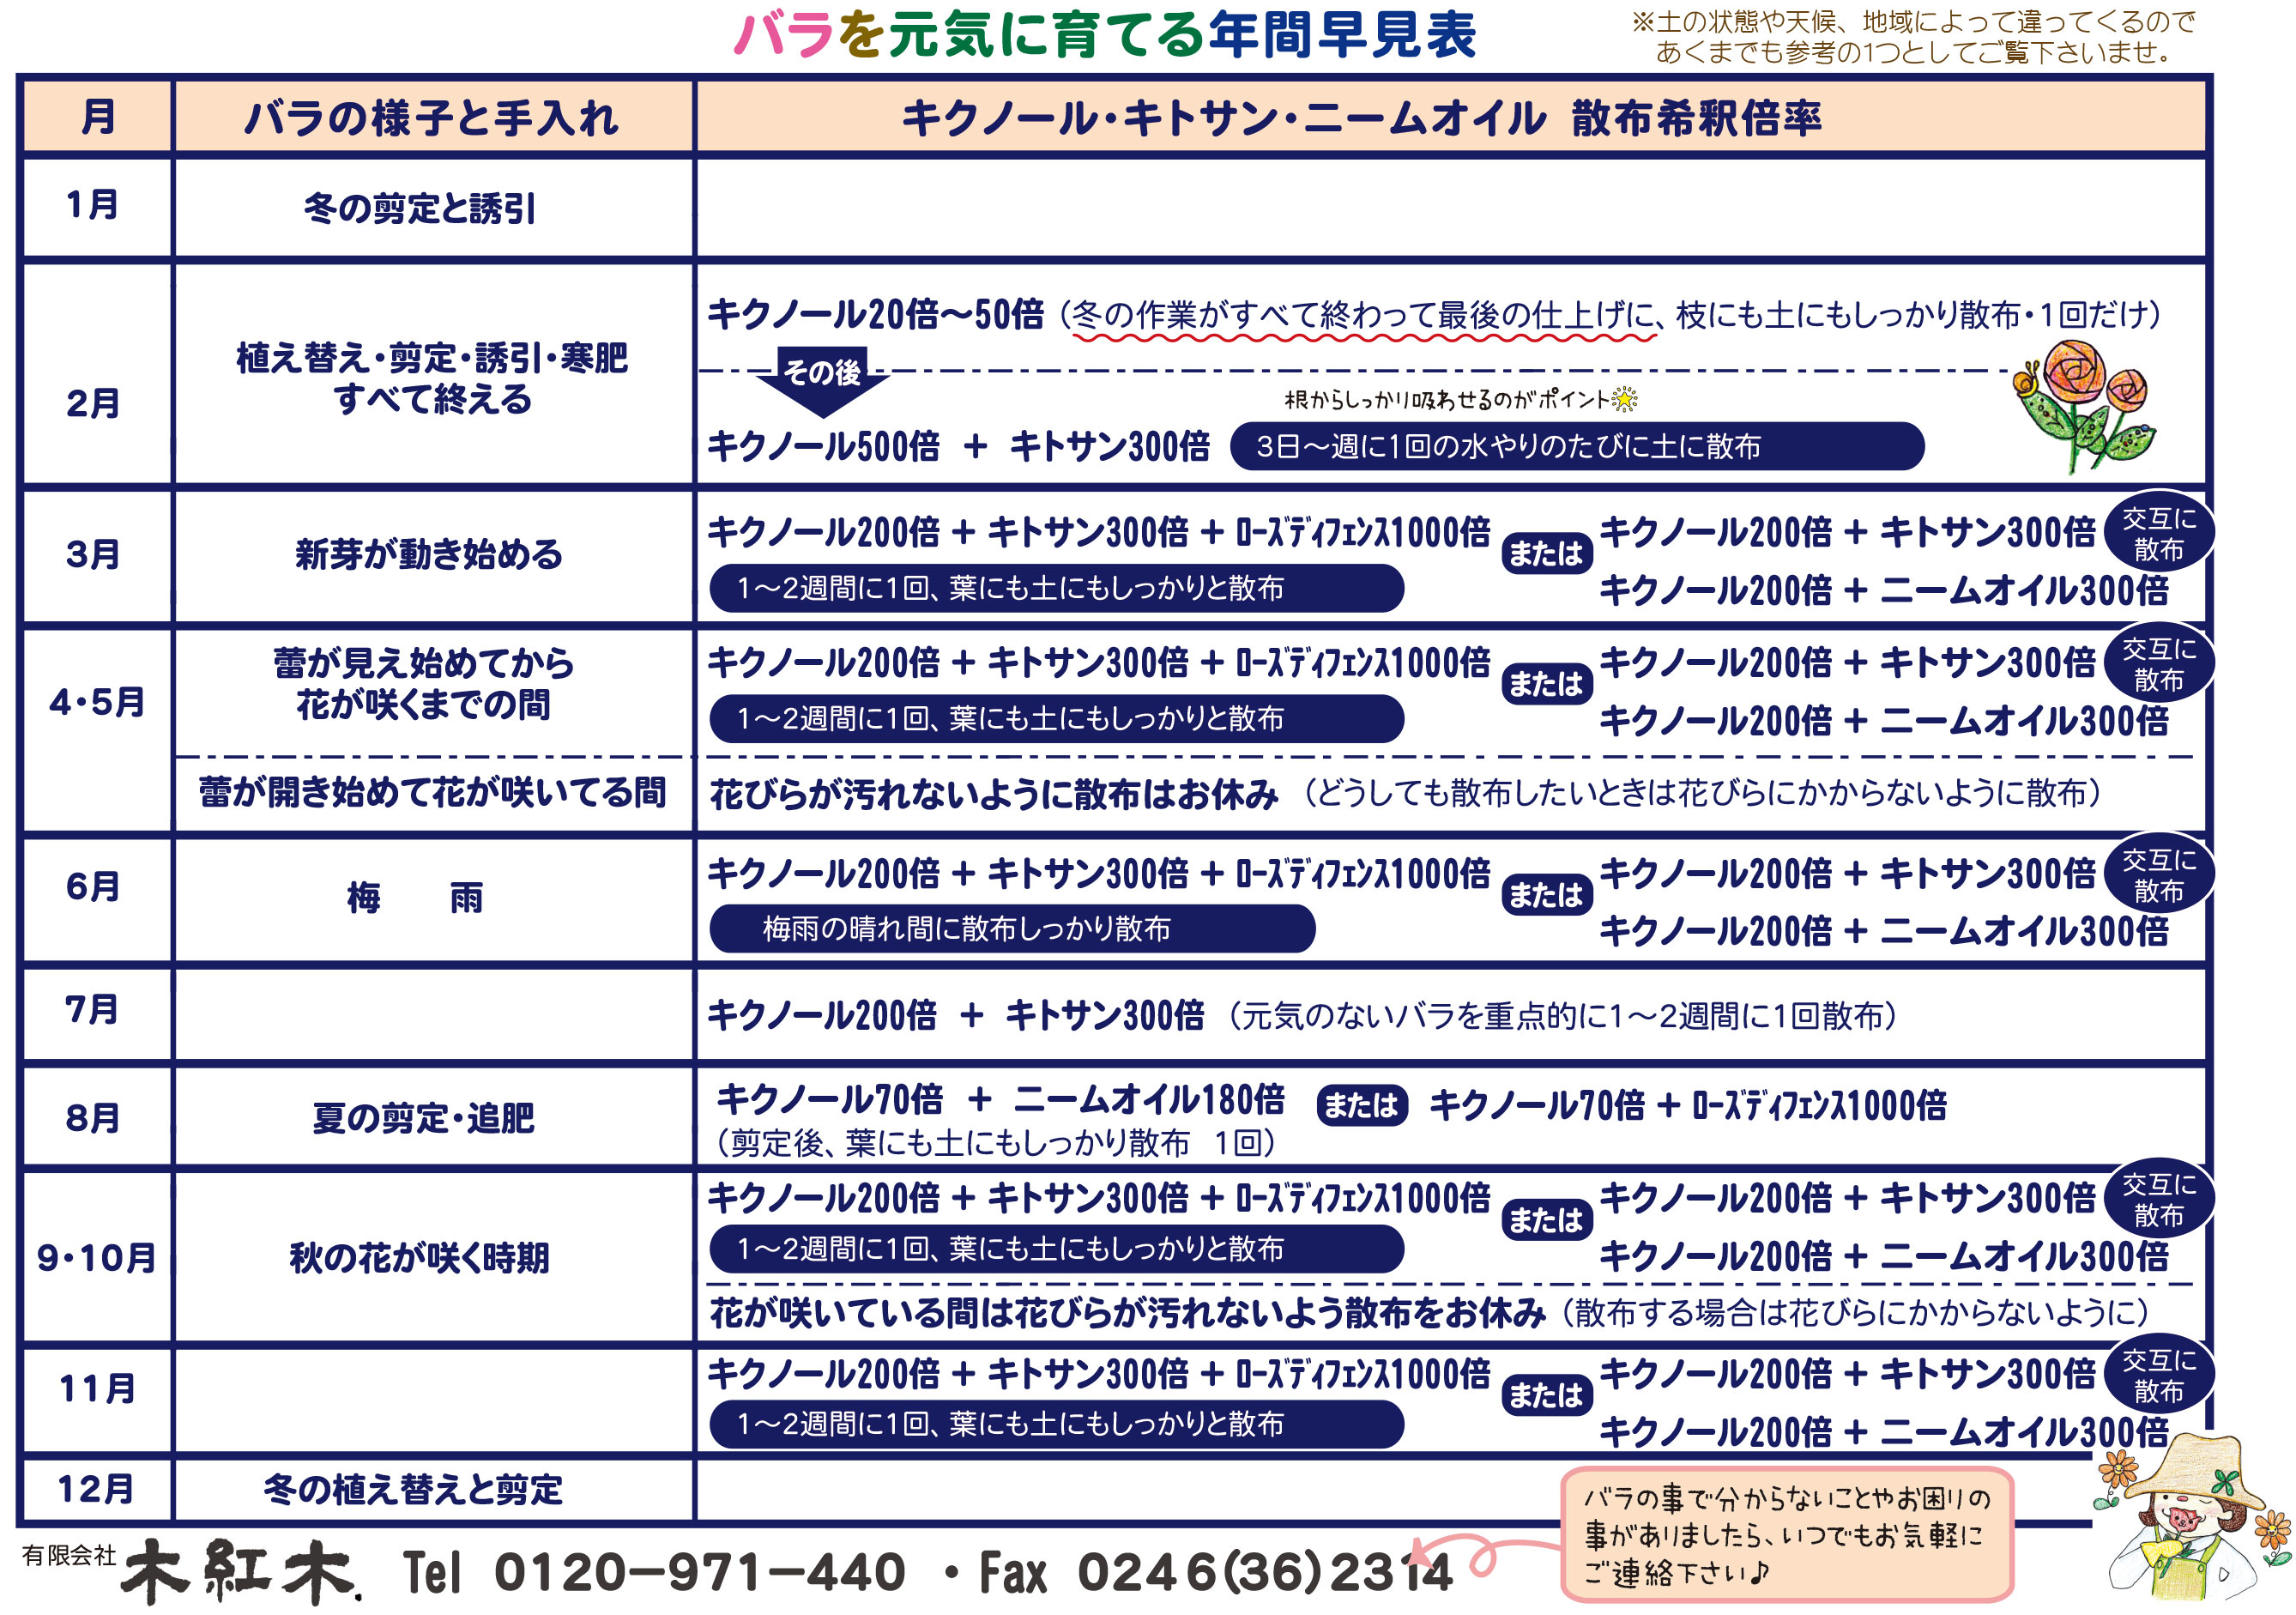Click the 交互に散布 badge in the 3月 row
This screenshot has width=2296, height=1615.
point(2158,533)
